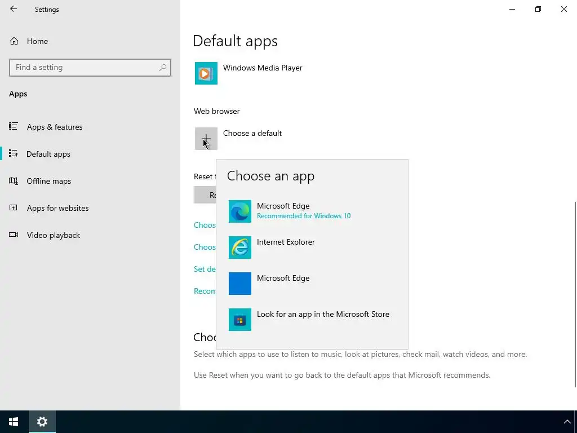The height and width of the screenshot is (433, 577).
Task: Click the Windows Media Player icon
Action: click(x=206, y=73)
